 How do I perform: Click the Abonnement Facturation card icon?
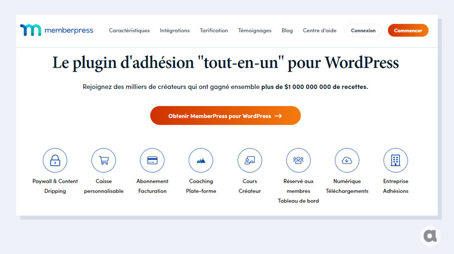(x=152, y=161)
